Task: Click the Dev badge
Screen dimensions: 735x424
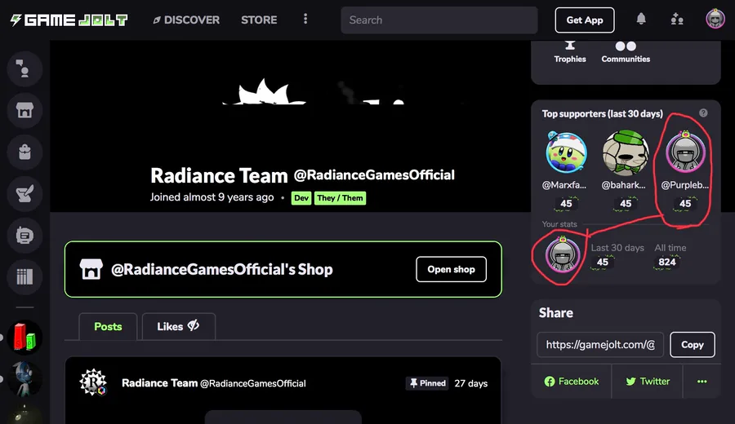Action: pos(301,198)
